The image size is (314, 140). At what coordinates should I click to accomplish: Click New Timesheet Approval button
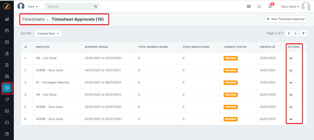click(x=286, y=19)
